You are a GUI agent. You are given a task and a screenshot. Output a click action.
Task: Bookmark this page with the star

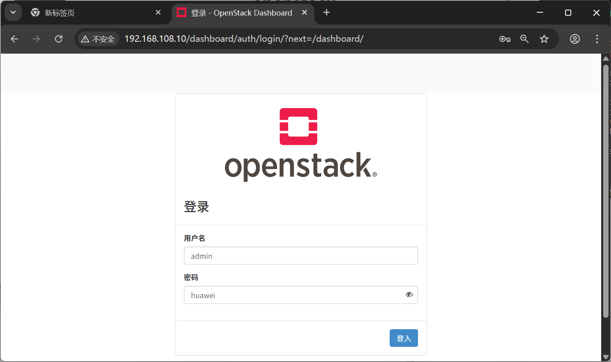click(x=544, y=39)
